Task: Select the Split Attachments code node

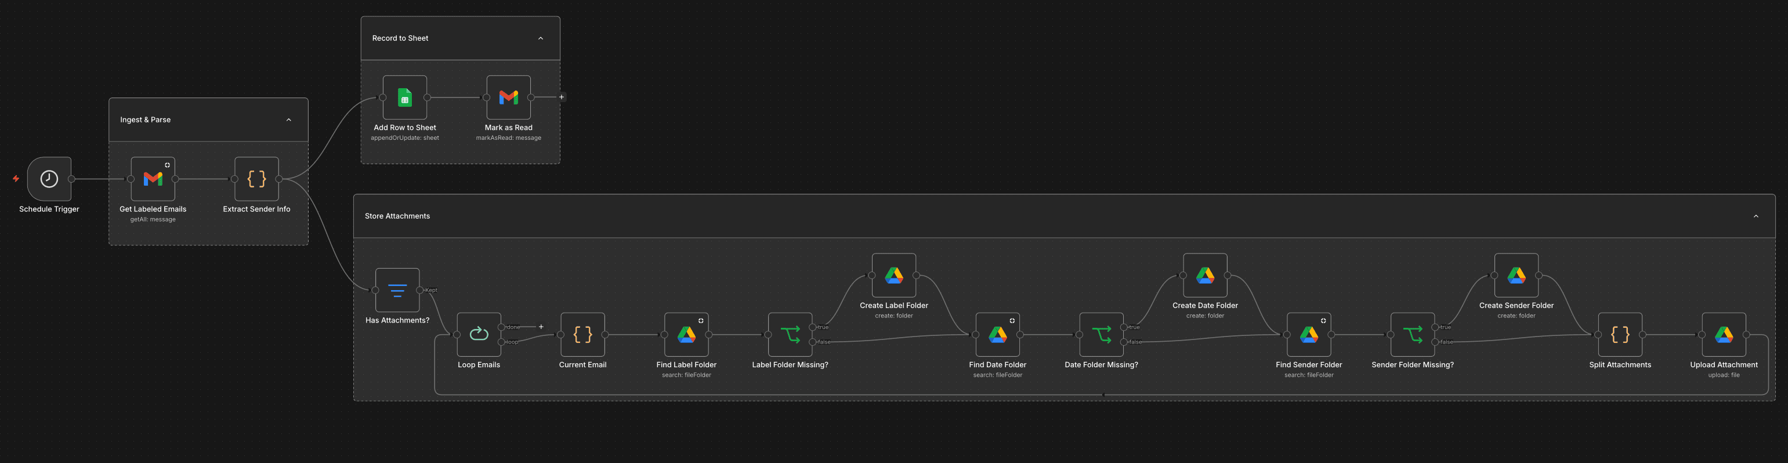Action: (x=1620, y=335)
